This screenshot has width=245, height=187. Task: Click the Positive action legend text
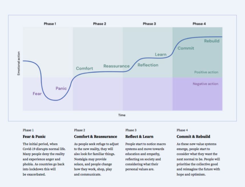click(206, 72)
